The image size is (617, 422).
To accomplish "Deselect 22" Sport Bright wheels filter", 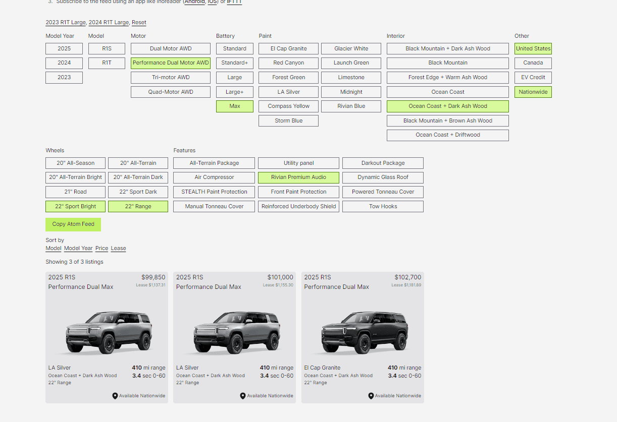I will click(76, 207).
